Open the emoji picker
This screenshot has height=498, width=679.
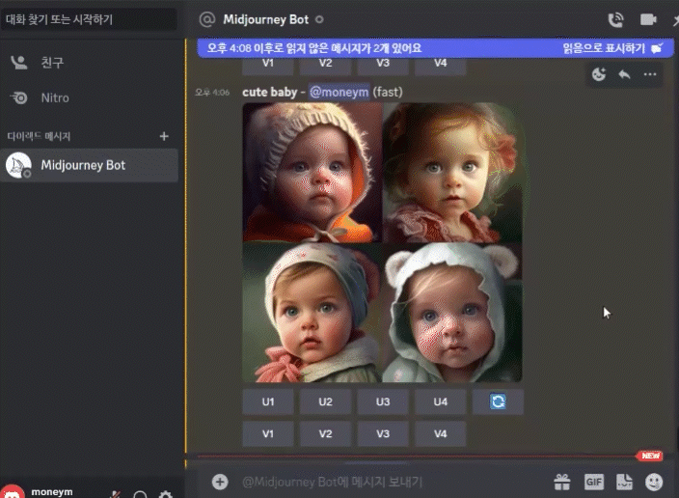tap(655, 481)
